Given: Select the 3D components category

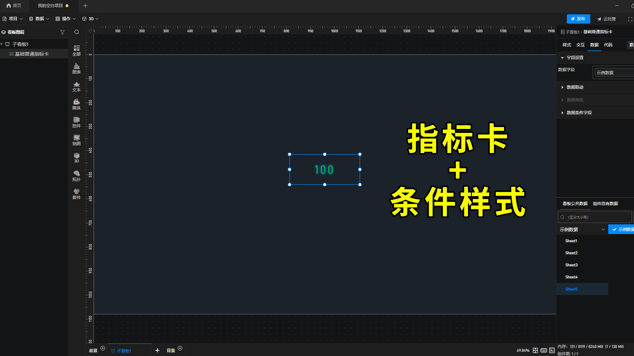Looking at the screenshot, I should click(x=76, y=158).
